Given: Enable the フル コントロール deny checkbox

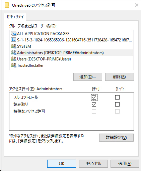Looking at the screenshot, I should [x=117, y=98].
